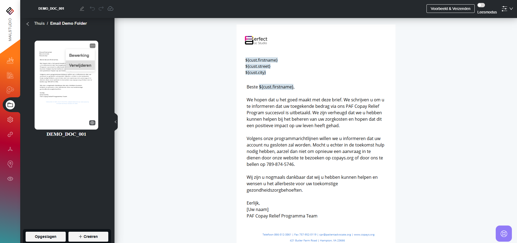Click the lightbulb head icon in the sidebar
517x243 pixels.
(x=10, y=164)
